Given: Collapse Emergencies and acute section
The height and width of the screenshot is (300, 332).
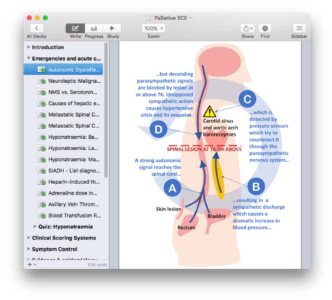Looking at the screenshot, I should pos(29,59).
